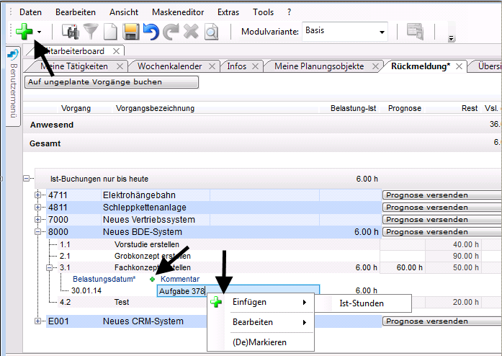This screenshot has height=356, width=502.
Task: Click the Anwesend summary row
Action: click(262, 125)
